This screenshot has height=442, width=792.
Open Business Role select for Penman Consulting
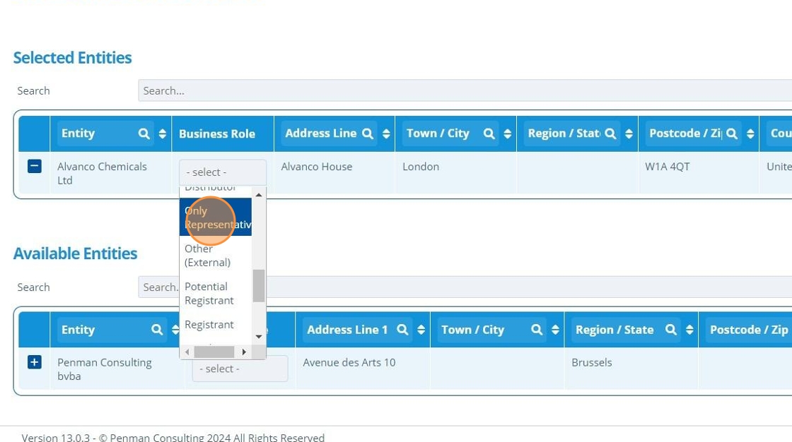[240, 369]
